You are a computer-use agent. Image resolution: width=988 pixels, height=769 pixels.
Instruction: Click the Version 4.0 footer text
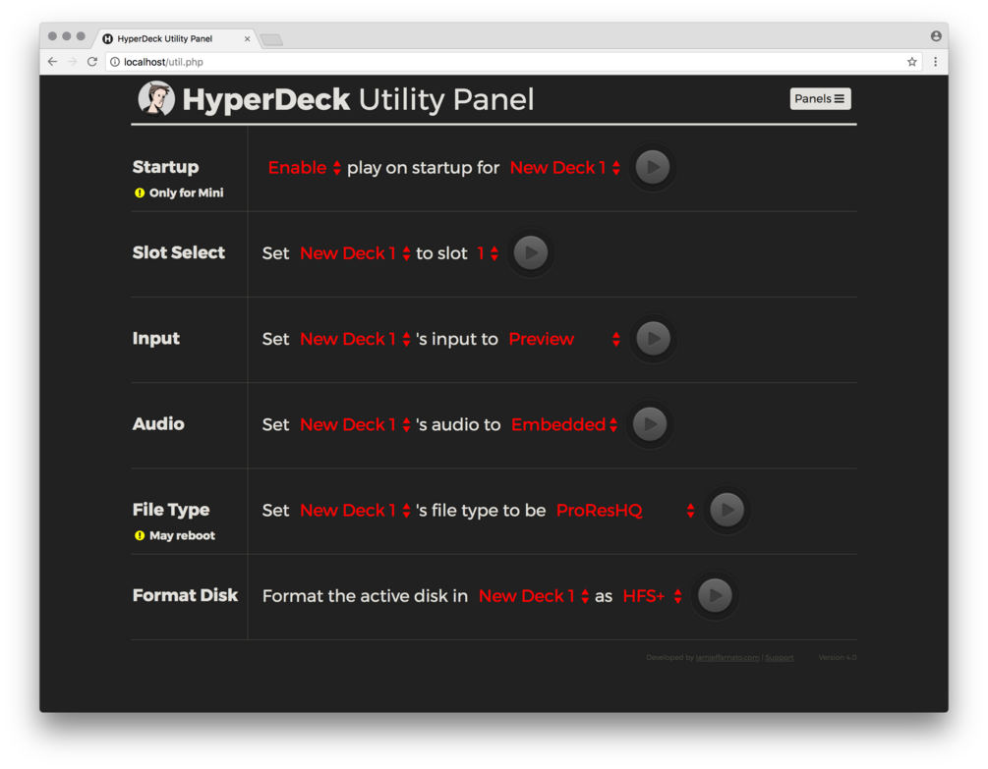tap(838, 658)
